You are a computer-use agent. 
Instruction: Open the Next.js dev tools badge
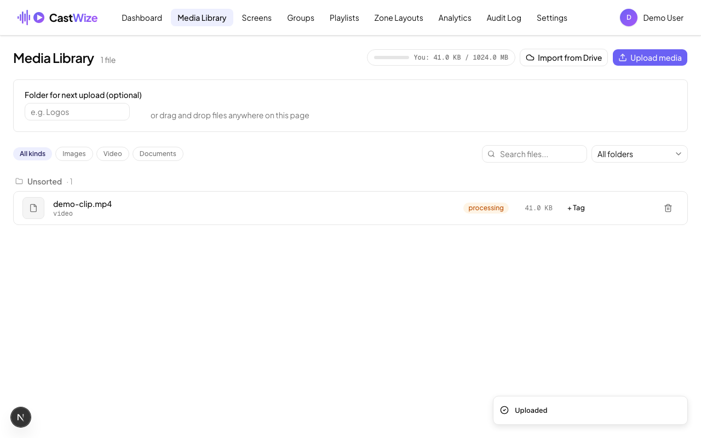[21, 417]
